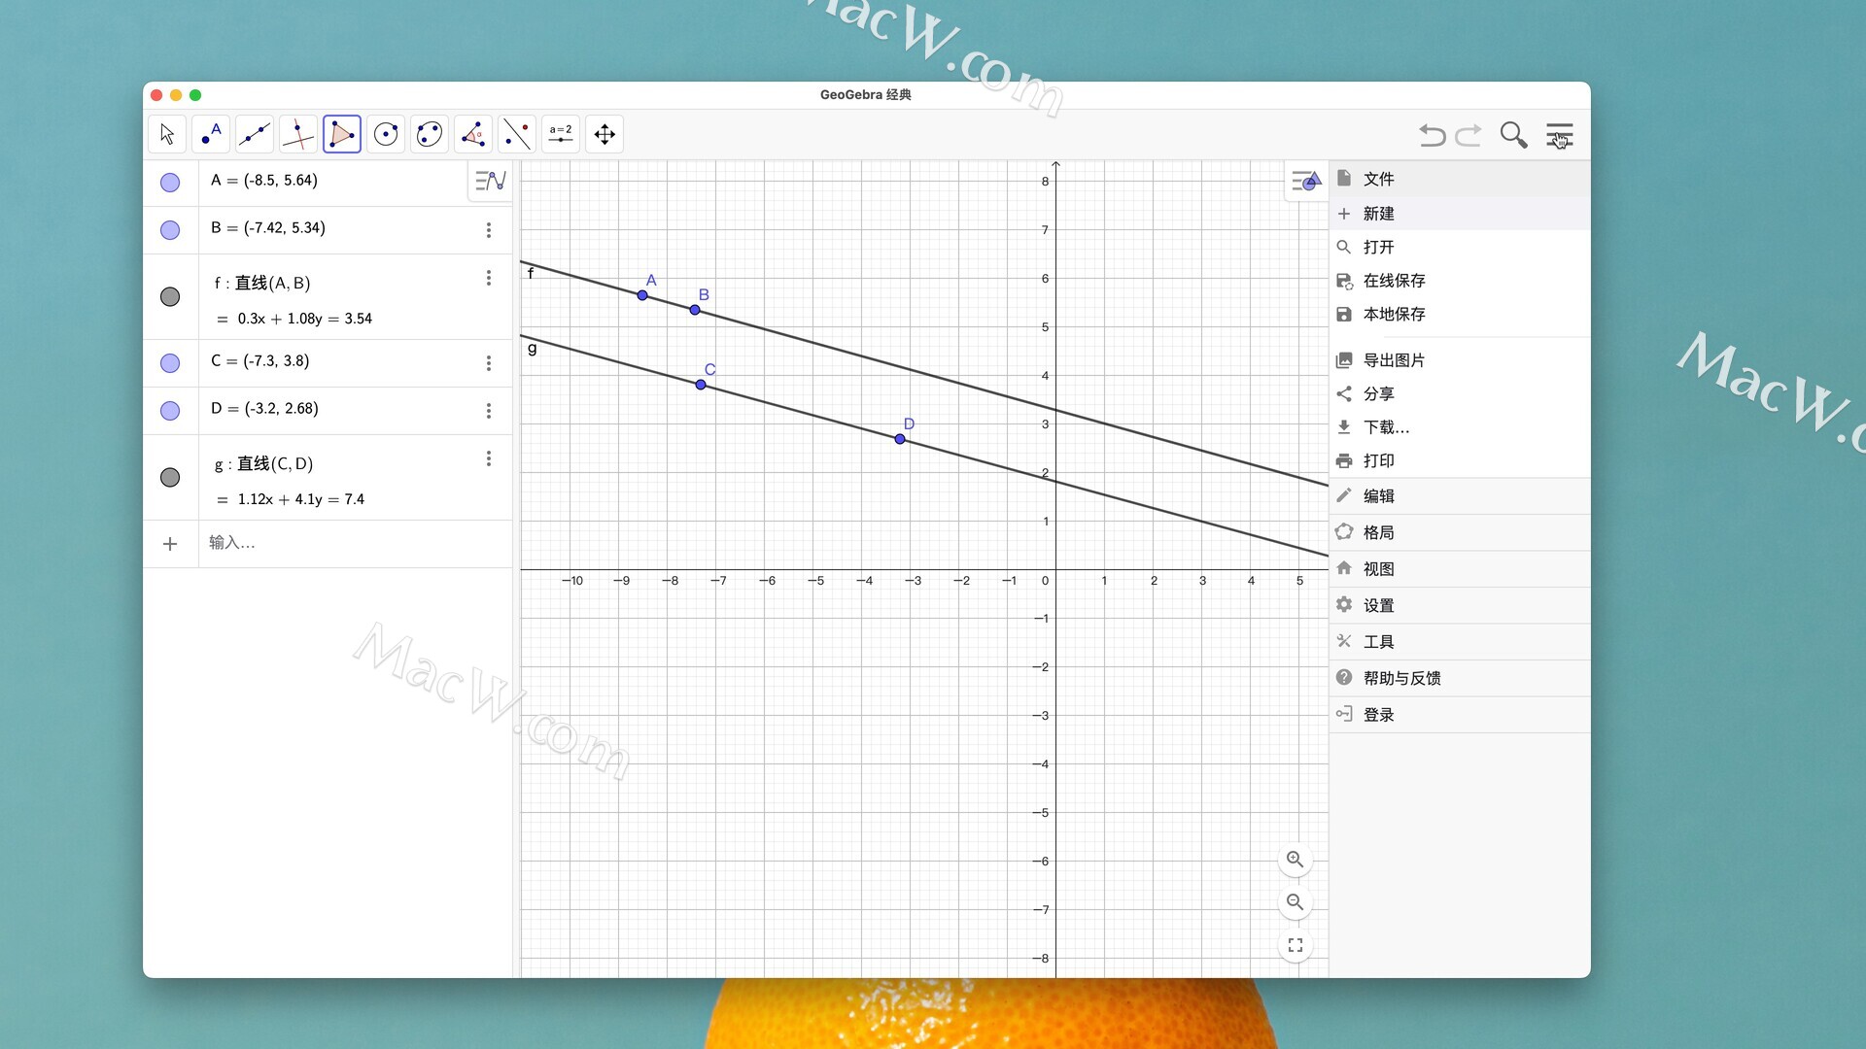Expand the 设置 menu section

coord(1460,605)
